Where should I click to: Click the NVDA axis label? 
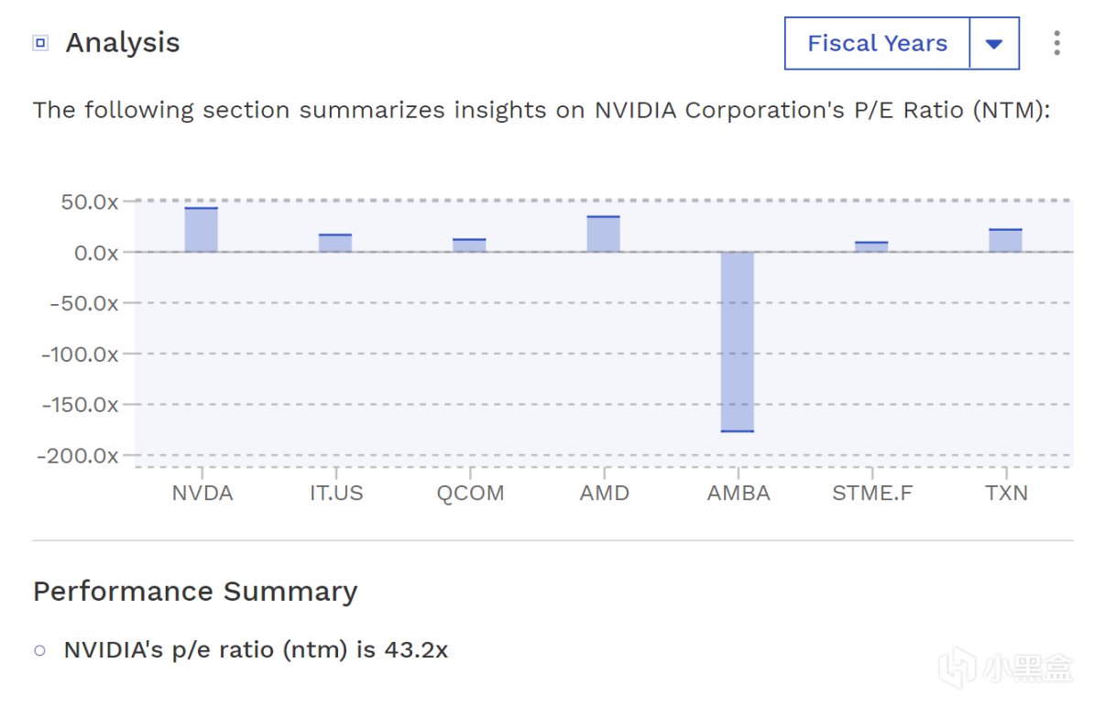coord(202,493)
